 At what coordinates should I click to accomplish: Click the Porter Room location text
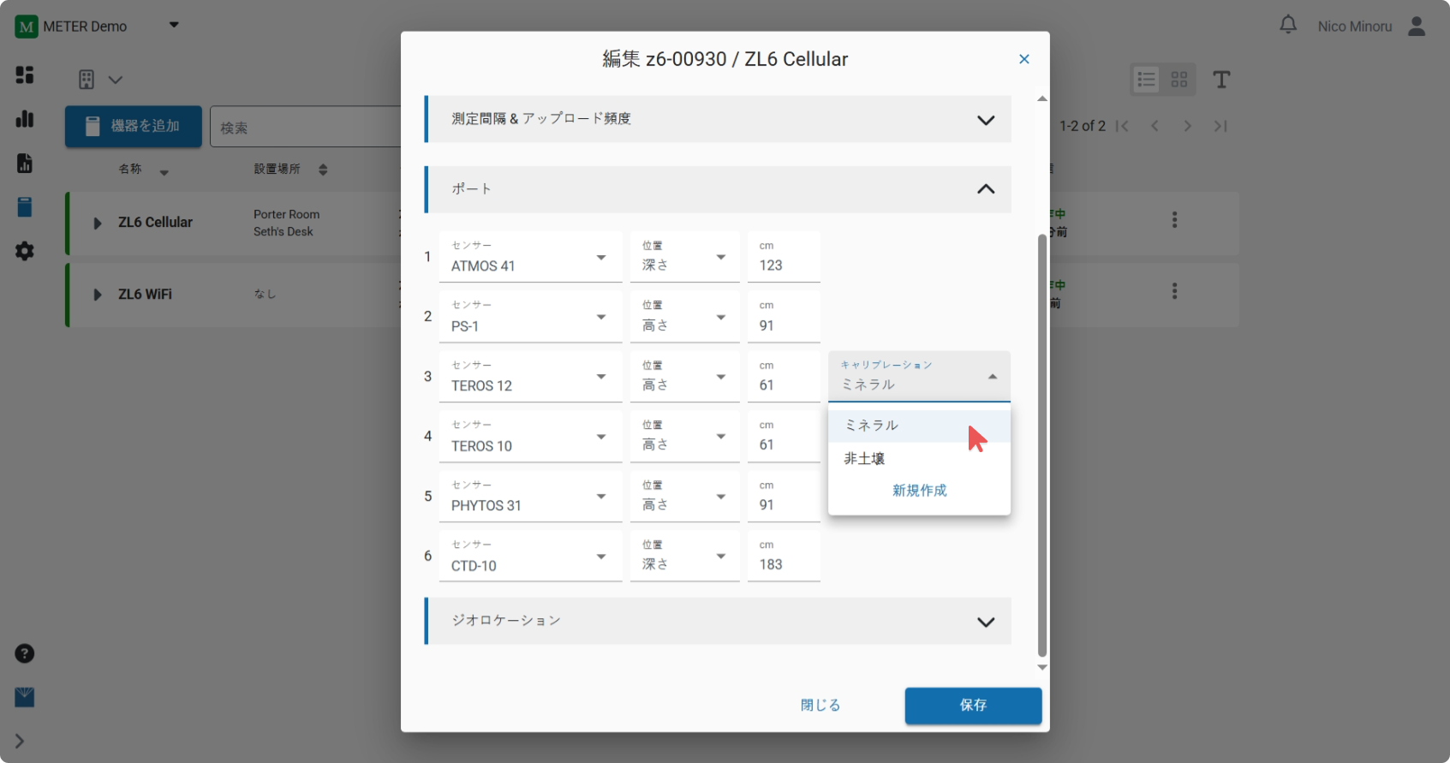[286, 215]
